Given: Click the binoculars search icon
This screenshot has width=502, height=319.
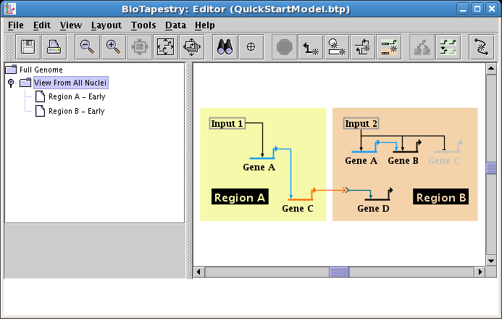Looking at the screenshot, I should 225,47.
